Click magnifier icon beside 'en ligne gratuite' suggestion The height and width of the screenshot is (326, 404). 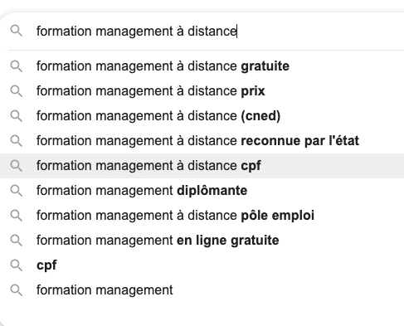(17, 241)
